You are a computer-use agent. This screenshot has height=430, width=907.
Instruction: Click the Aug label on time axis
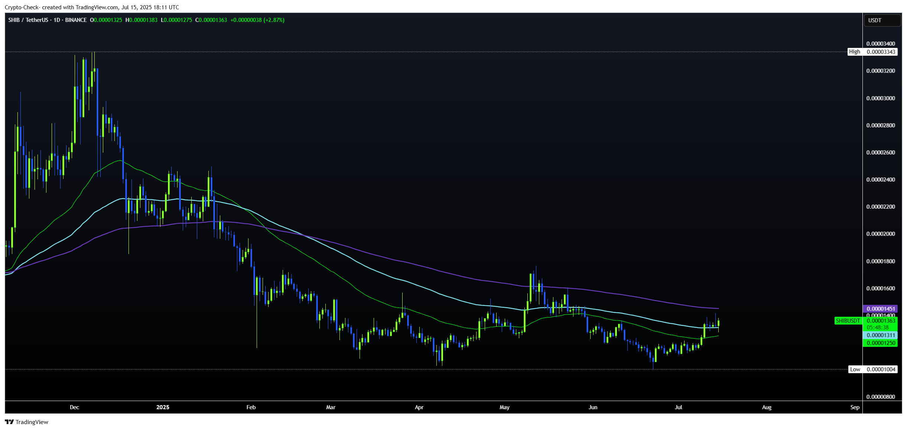tap(767, 407)
